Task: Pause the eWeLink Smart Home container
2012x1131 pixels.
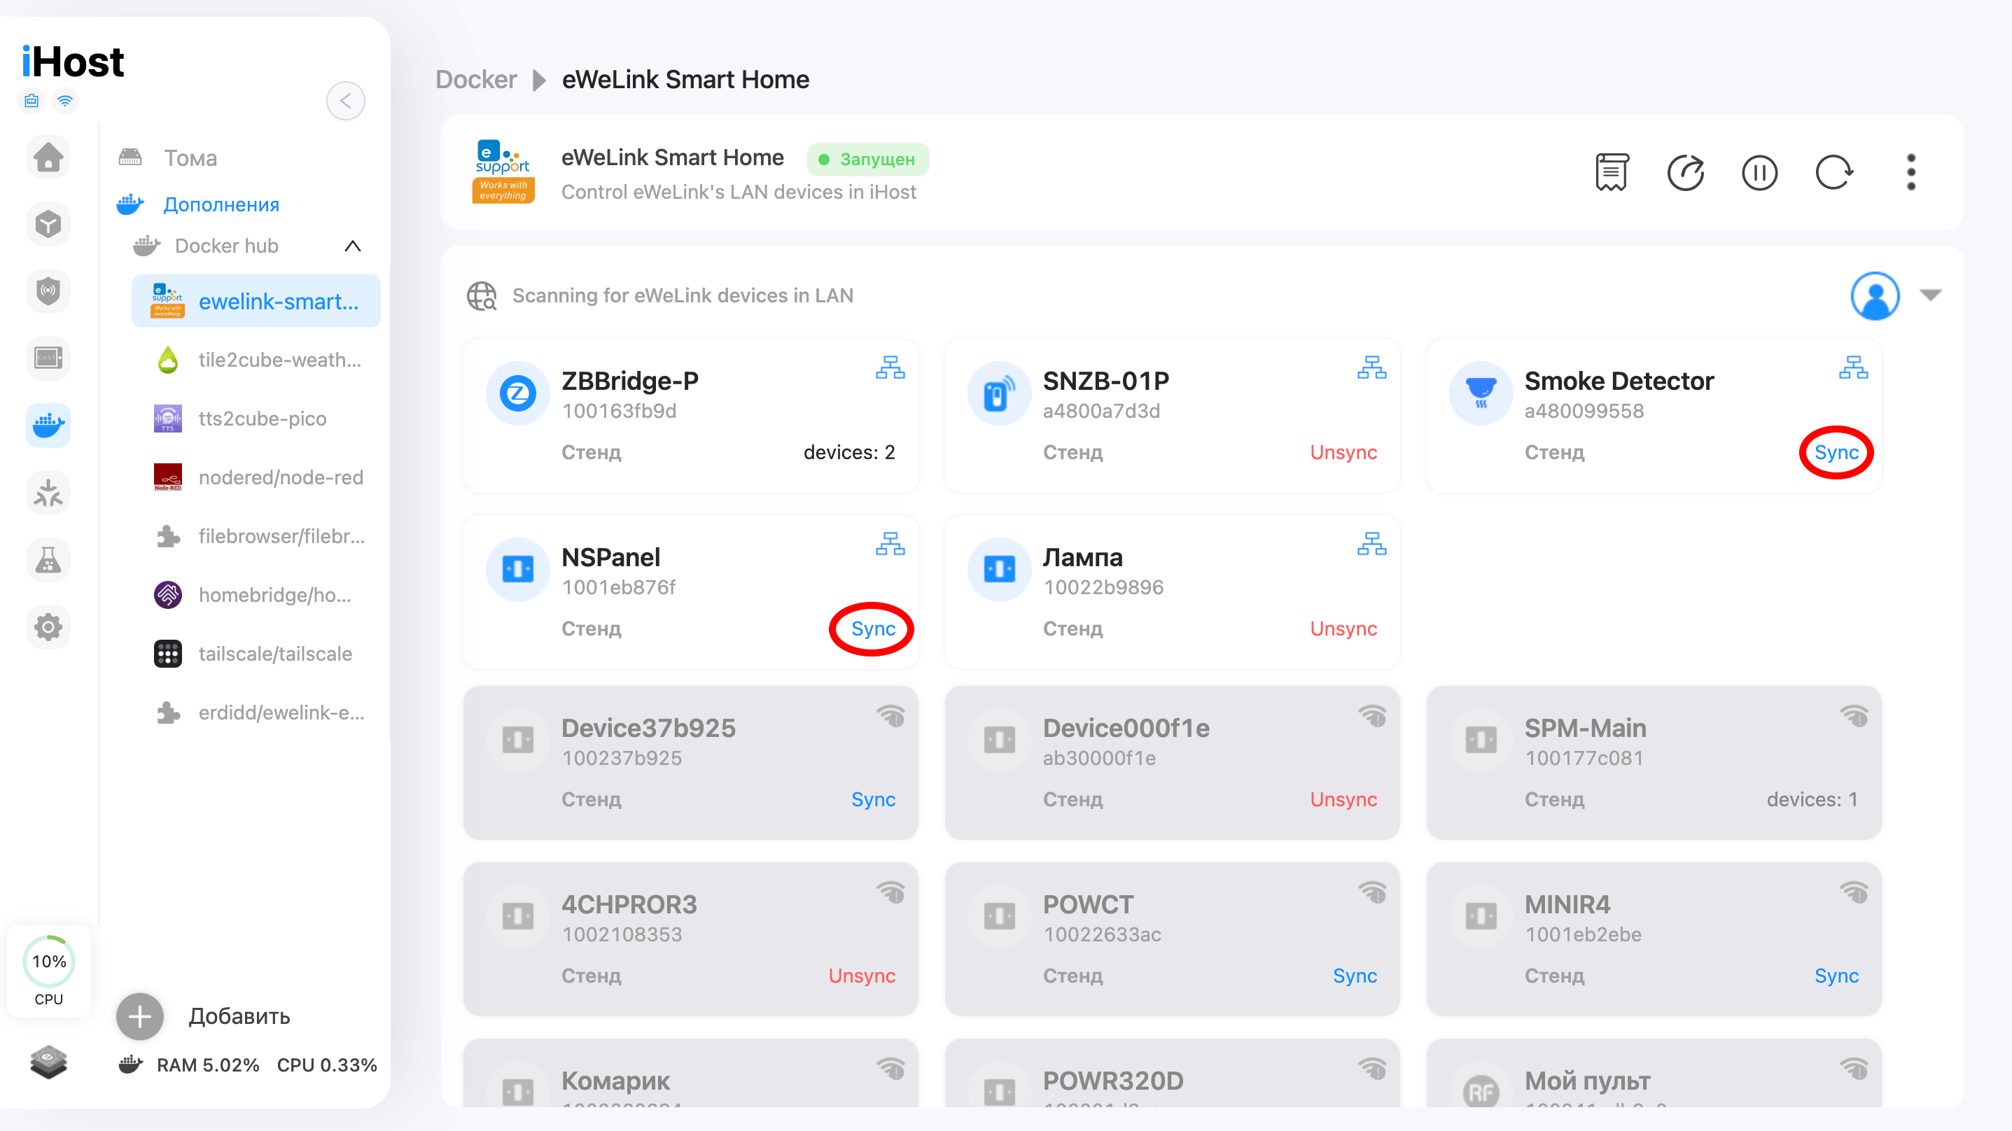Action: click(1760, 172)
